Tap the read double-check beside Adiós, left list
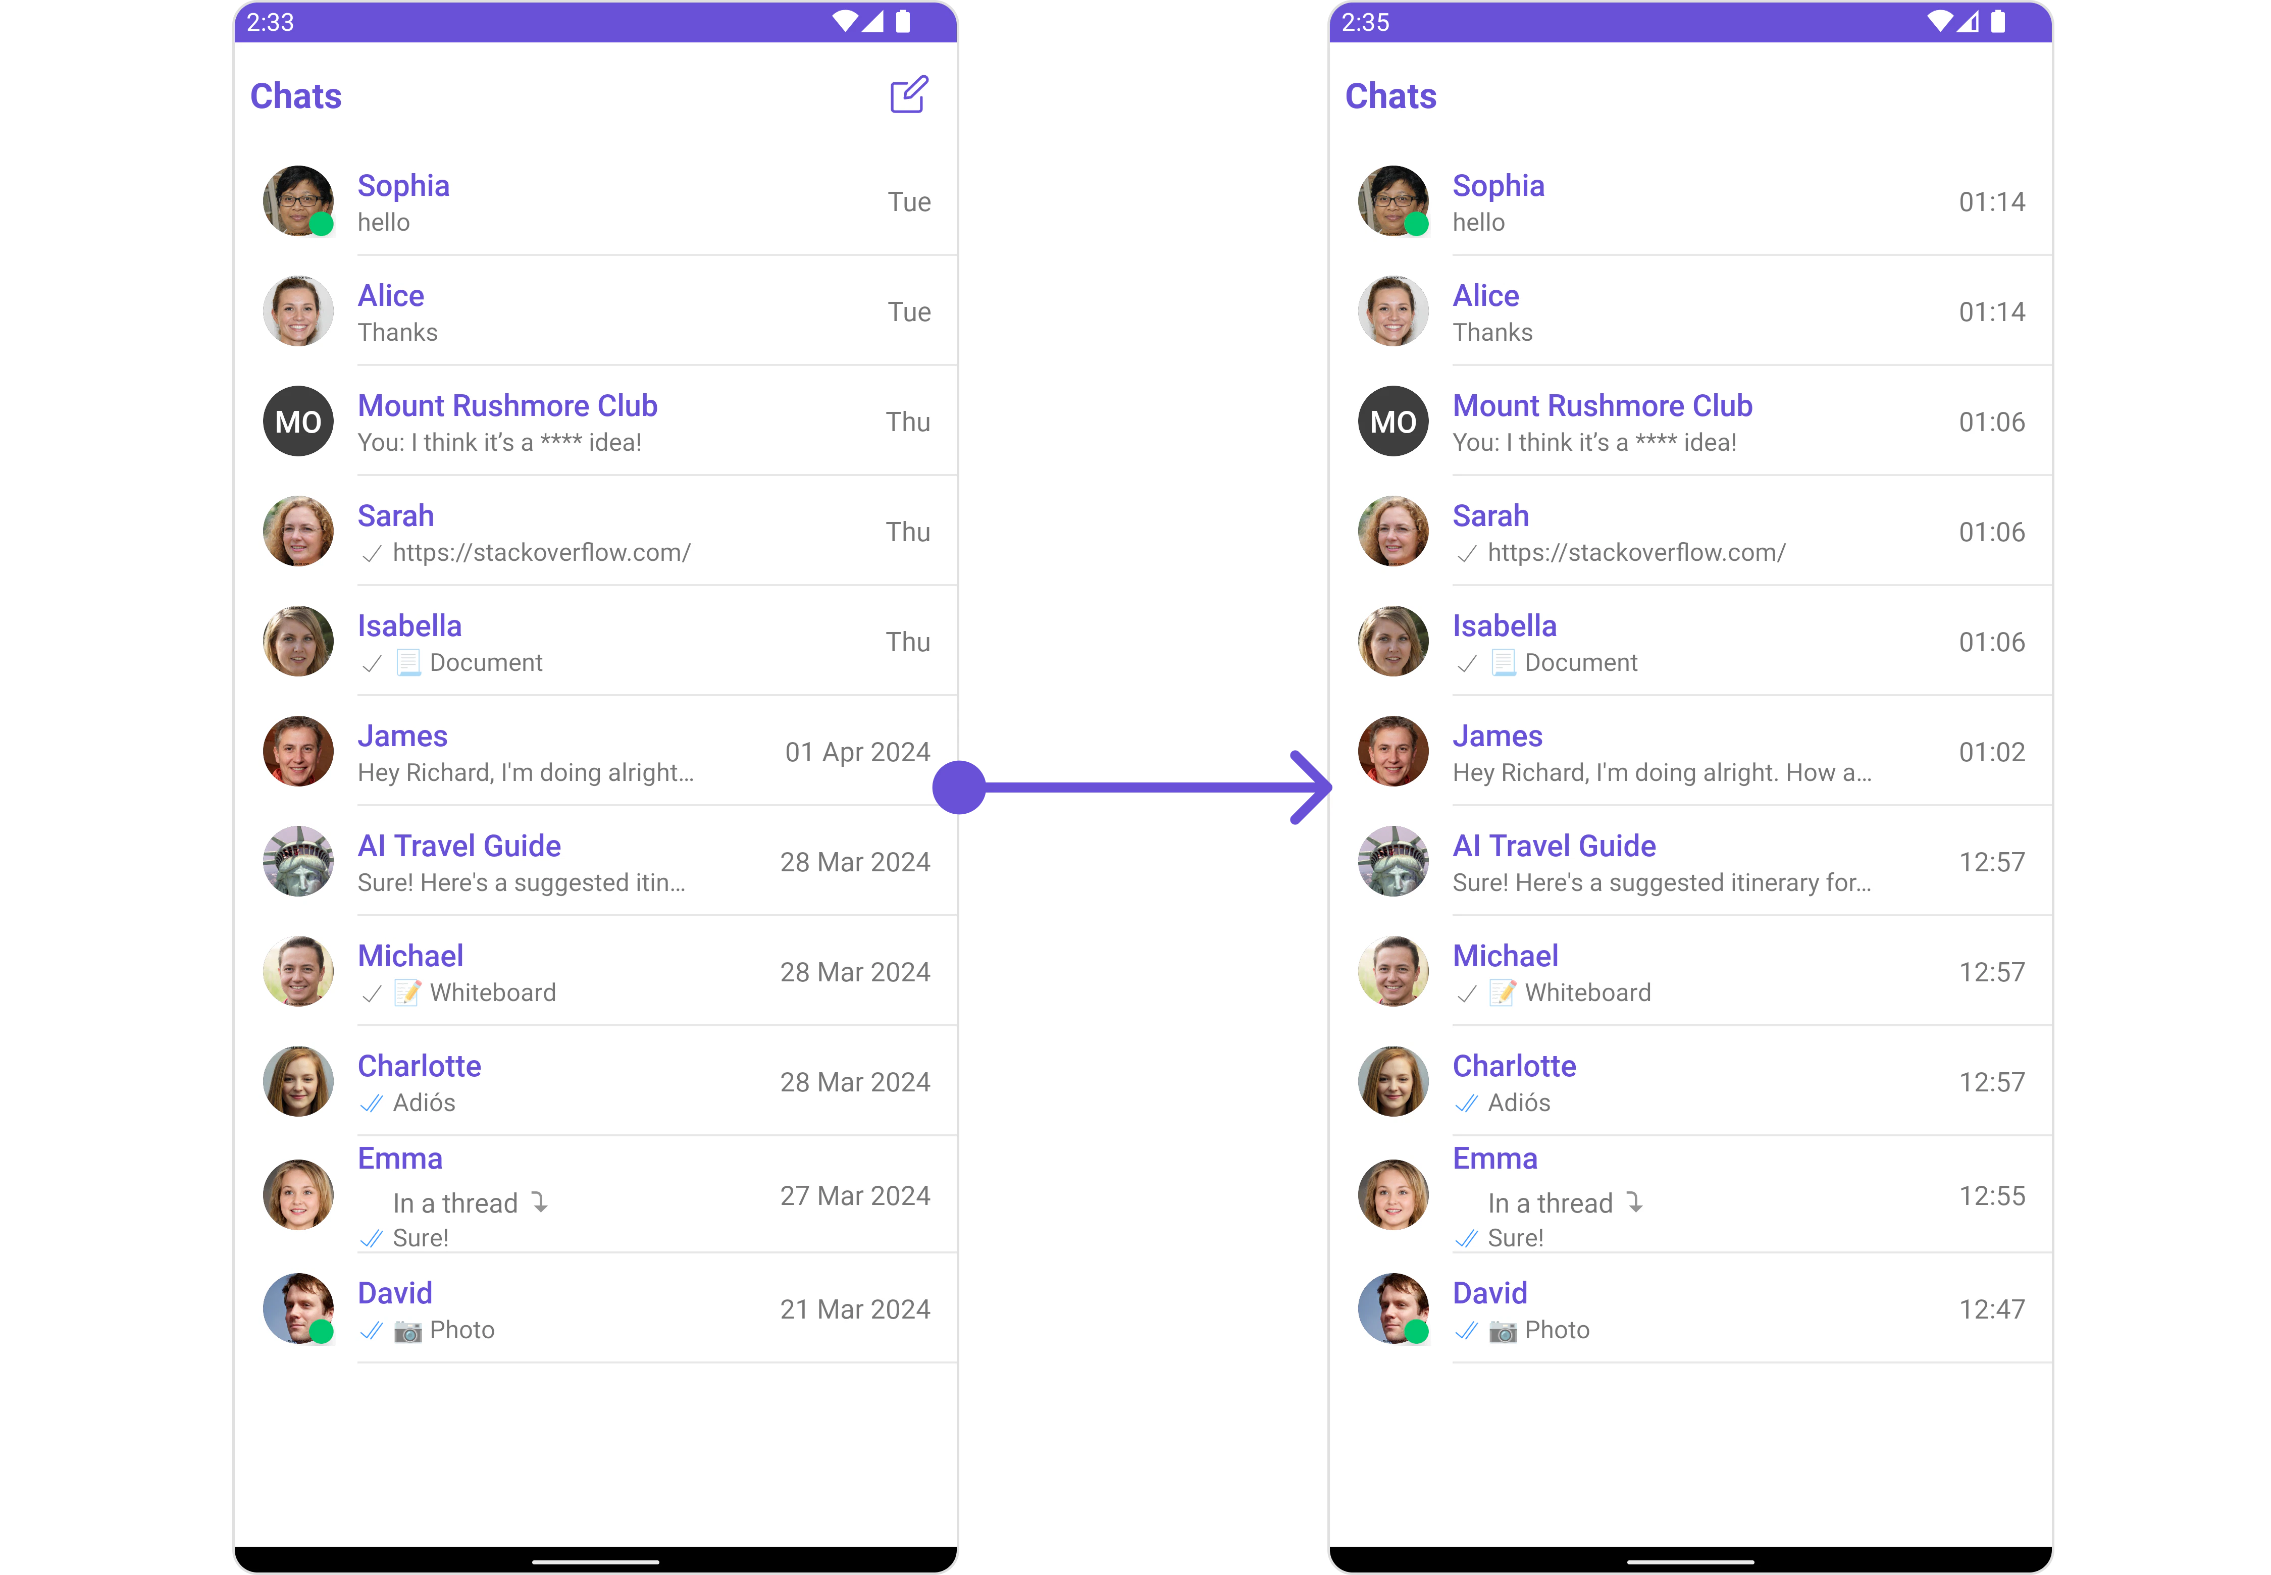 tap(371, 1104)
